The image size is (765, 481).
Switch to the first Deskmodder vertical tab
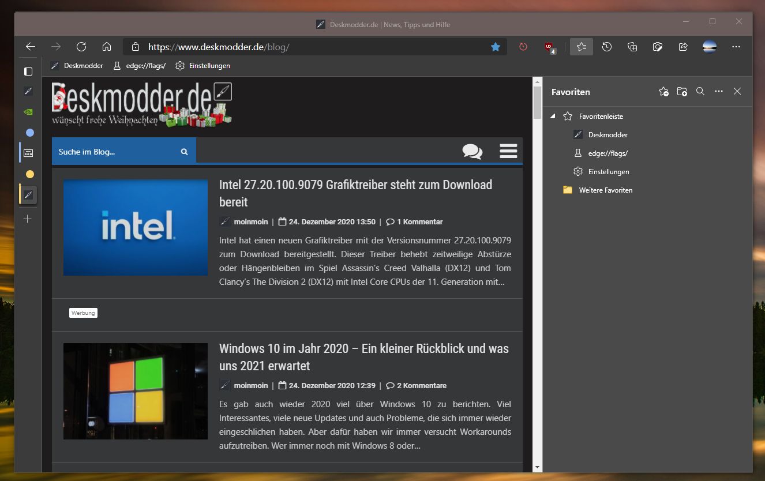28,91
